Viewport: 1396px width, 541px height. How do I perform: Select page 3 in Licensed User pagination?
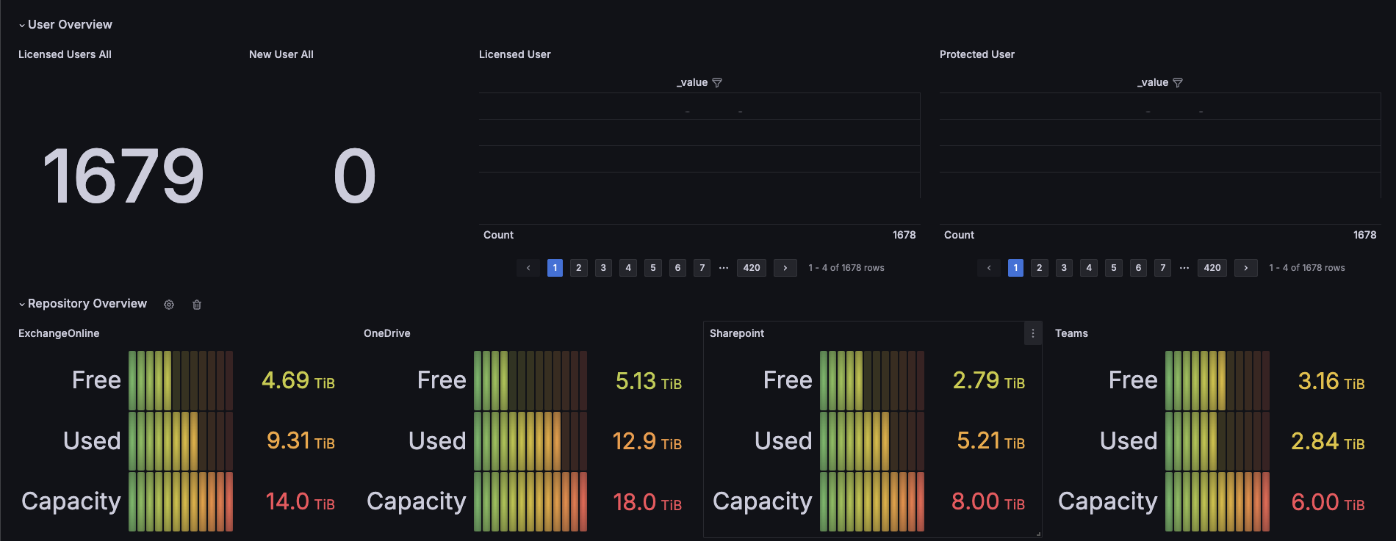pos(603,268)
